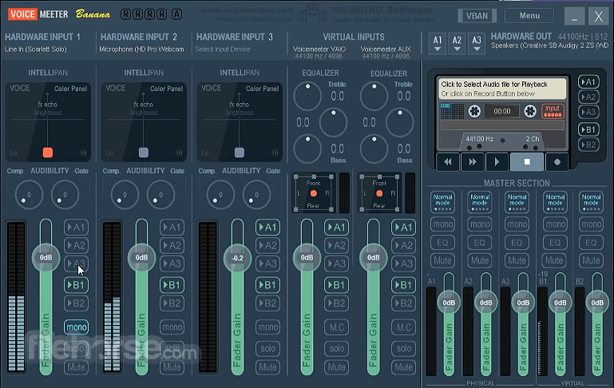Mute Hardware Input 3 strip
The width and height of the screenshot is (614, 388).
pyautogui.click(x=267, y=367)
